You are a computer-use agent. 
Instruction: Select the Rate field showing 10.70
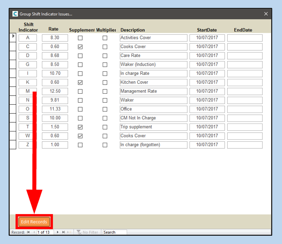[x=55, y=74]
